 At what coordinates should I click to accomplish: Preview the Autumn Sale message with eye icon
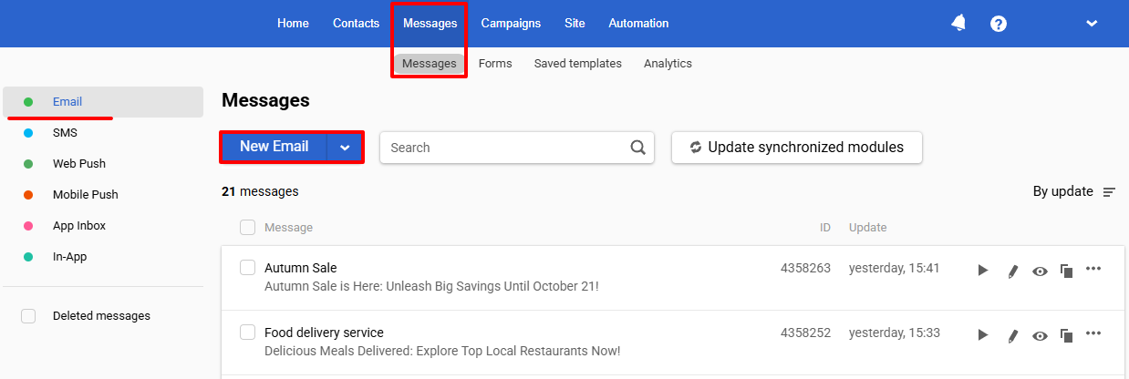pyautogui.click(x=1040, y=271)
